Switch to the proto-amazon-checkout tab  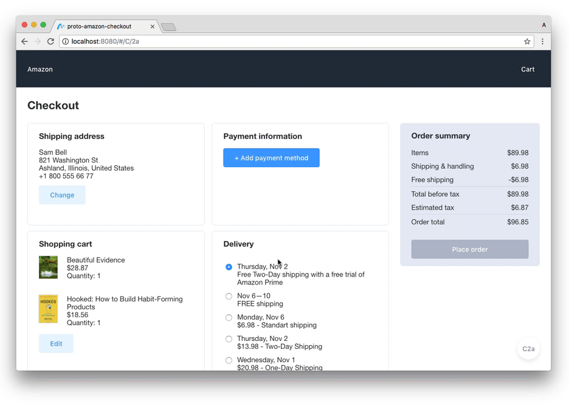tap(103, 26)
